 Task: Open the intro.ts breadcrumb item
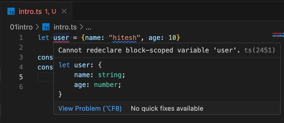65,27
